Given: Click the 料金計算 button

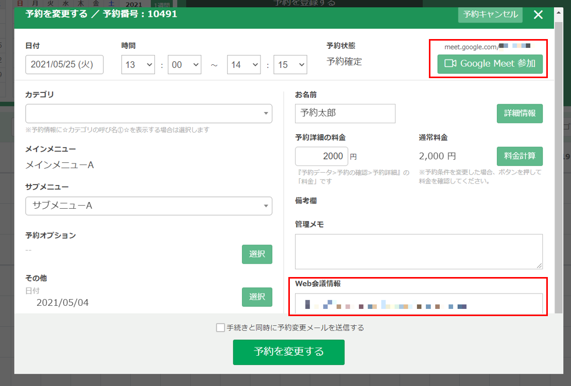Looking at the screenshot, I should pos(520,156).
